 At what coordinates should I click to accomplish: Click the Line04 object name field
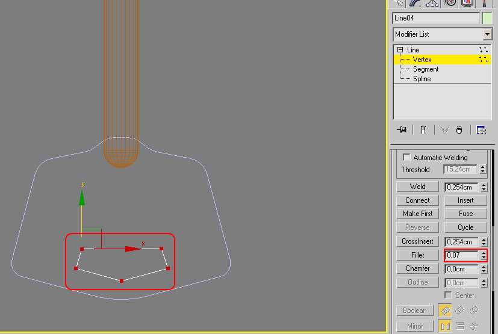(x=436, y=18)
